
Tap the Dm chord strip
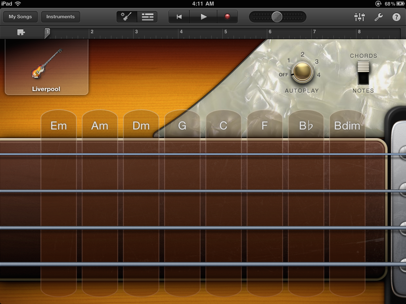pyautogui.click(x=141, y=203)
